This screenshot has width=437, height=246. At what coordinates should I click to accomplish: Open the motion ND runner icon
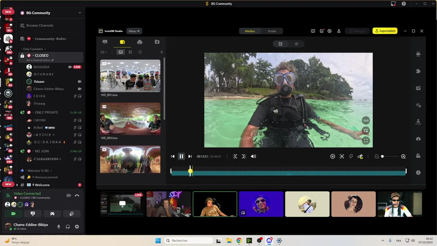point(360,156)
